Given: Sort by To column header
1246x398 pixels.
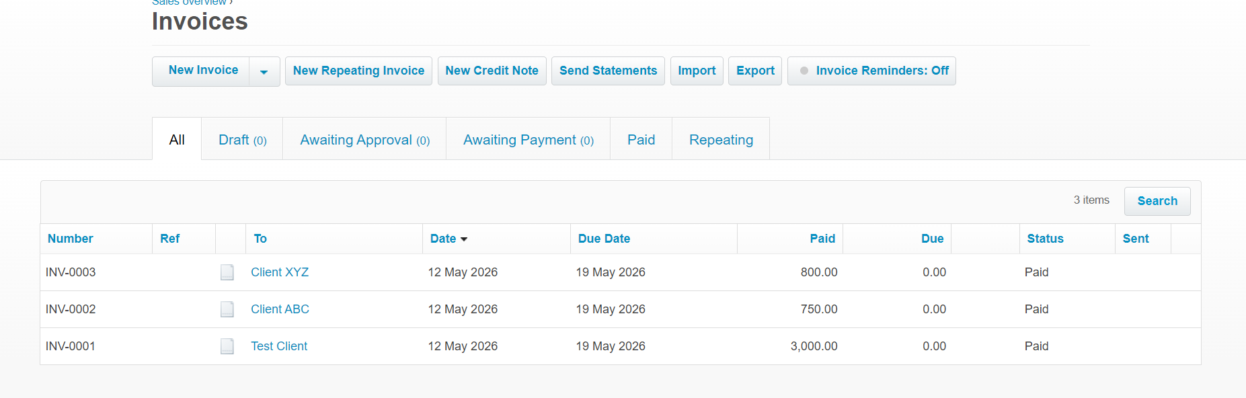Looking at the screenshot, I should click(x=260, y=239).
